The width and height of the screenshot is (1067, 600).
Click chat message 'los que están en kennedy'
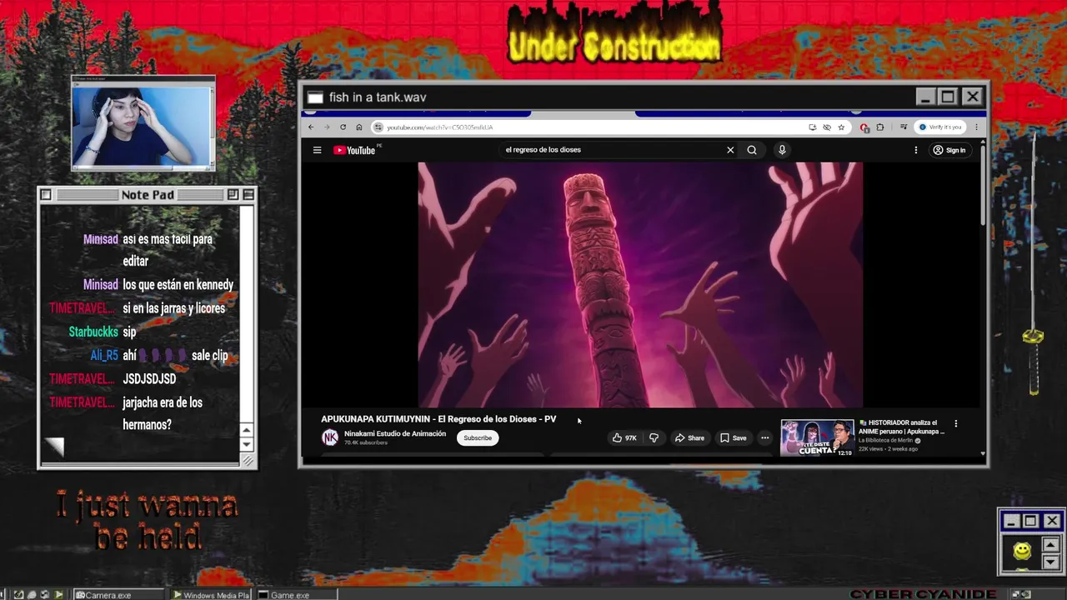[x=178, y=285]
